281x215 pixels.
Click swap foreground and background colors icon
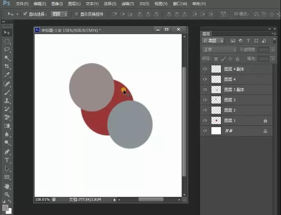pyautogui.click(x=9, y=201)
